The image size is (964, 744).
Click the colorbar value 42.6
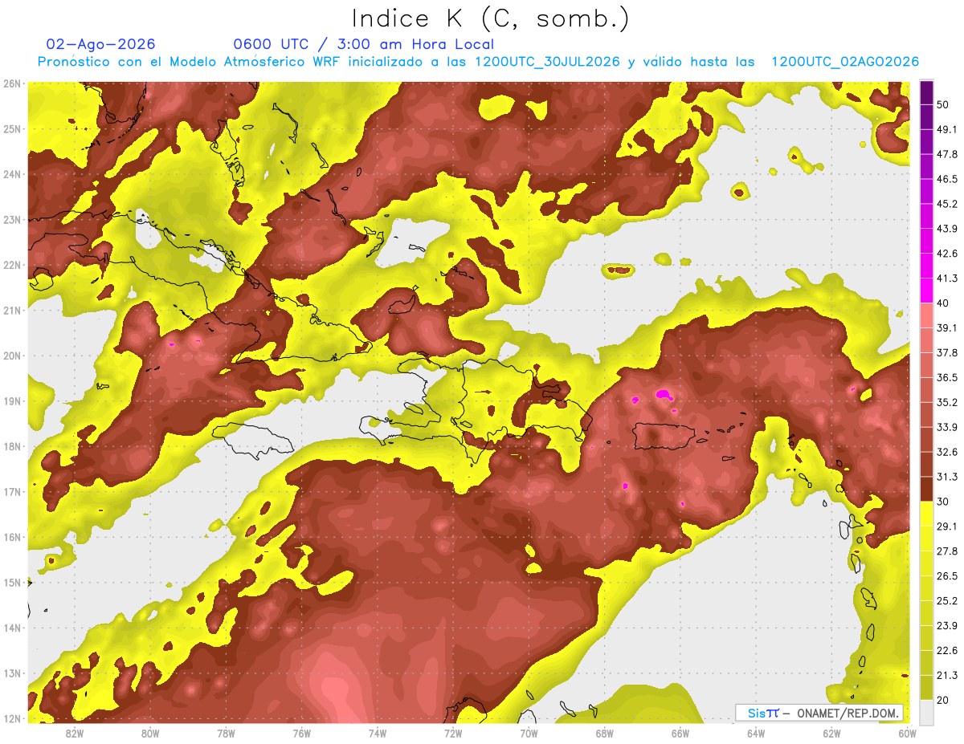point(947,254)
